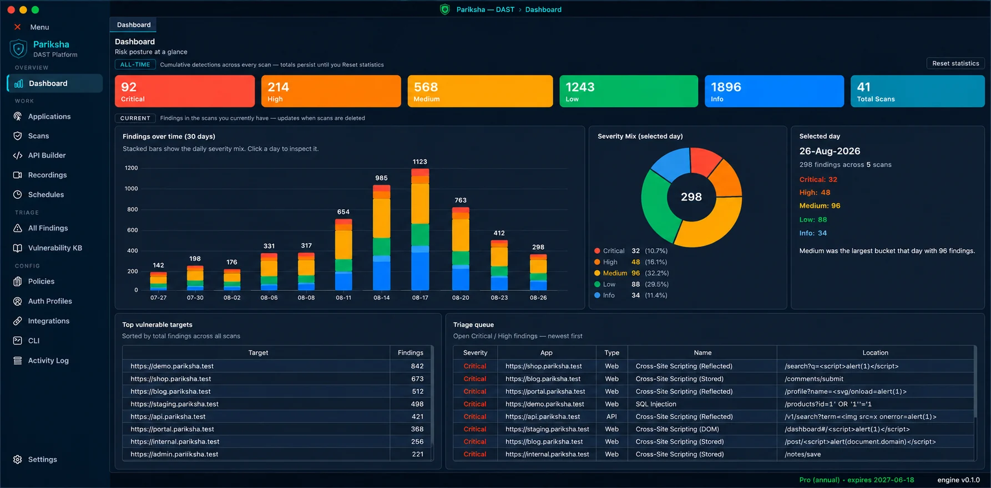Click the Policies clipboard icon
This screenshot has width=991, height=488.
(18, 281)
